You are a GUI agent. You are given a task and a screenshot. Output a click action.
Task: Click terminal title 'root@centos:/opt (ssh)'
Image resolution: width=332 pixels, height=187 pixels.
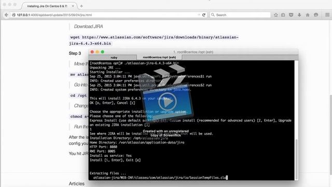(193, 52)
